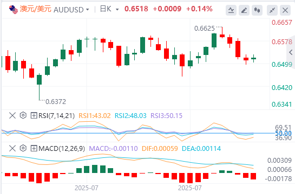Image resolution: width=295 pixels, height=194 pixels.
Task: Click the 日K timeframe label
Action: 106,9
